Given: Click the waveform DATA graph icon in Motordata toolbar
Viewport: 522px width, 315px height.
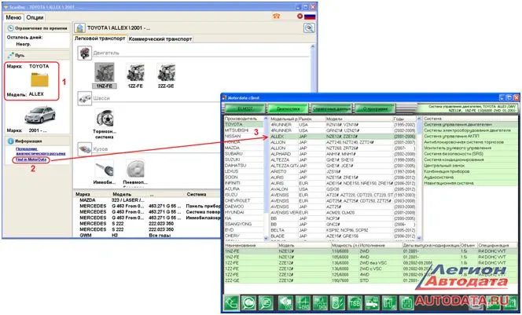Looking at the screenshot, I should click(320, 302).
